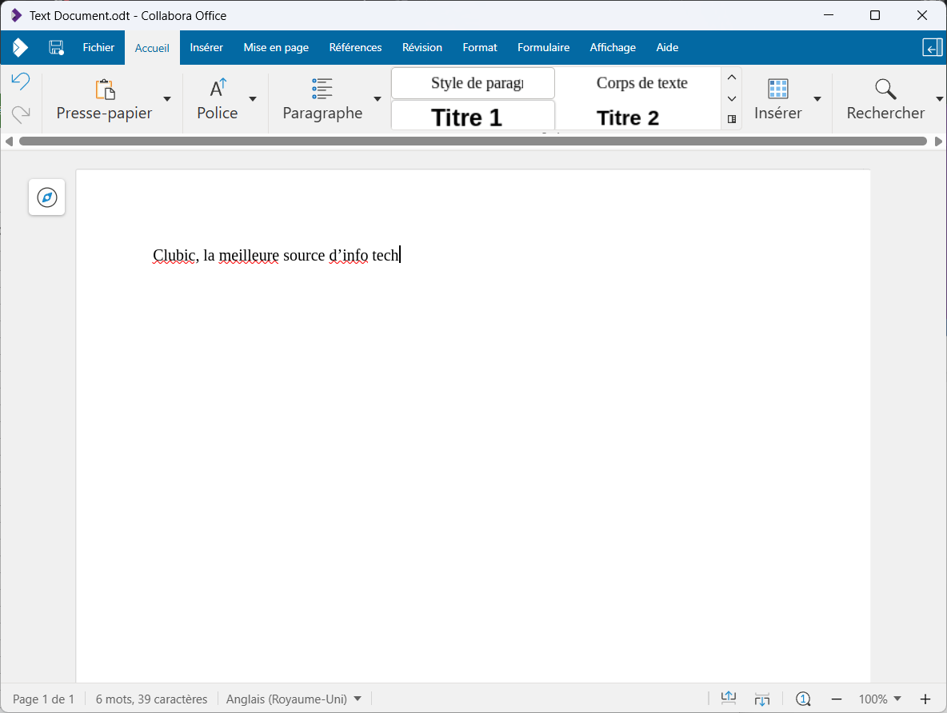947x713 pixels.
Task: Click the Save document icon
Action: click(55, 47)
